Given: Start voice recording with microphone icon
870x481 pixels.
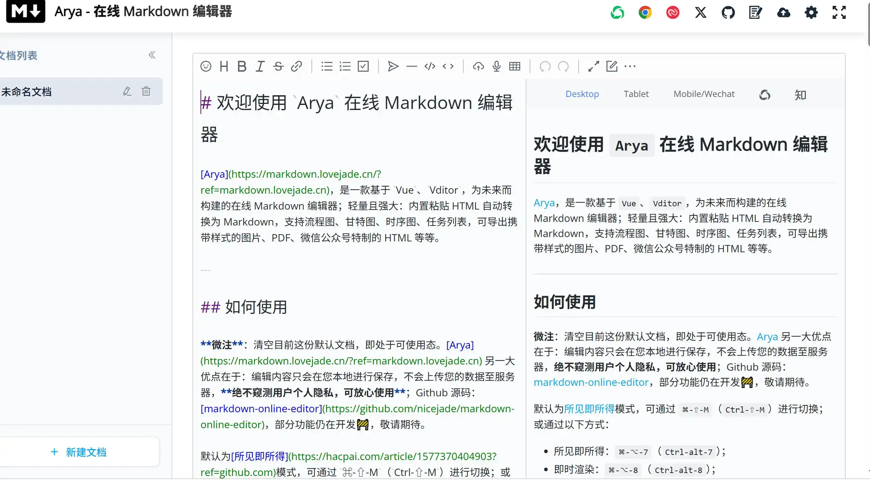Looking at the screenshot, I should 497,66.
